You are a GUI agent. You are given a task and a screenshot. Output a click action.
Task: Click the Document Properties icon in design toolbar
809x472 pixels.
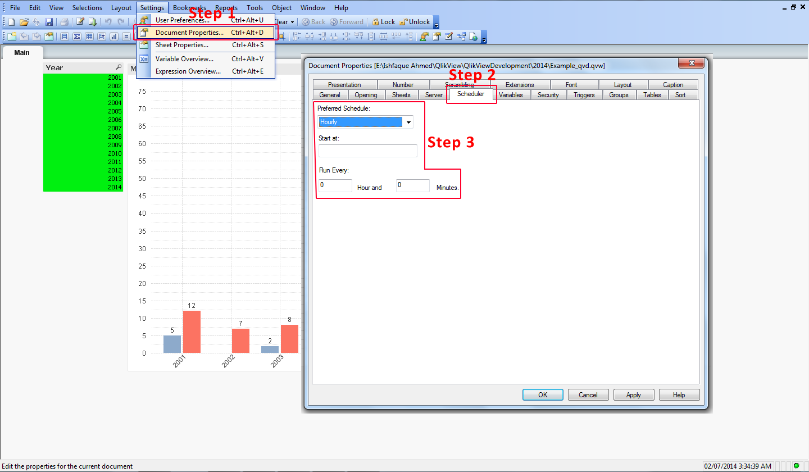pyautogui.click(x=437, y=37)
